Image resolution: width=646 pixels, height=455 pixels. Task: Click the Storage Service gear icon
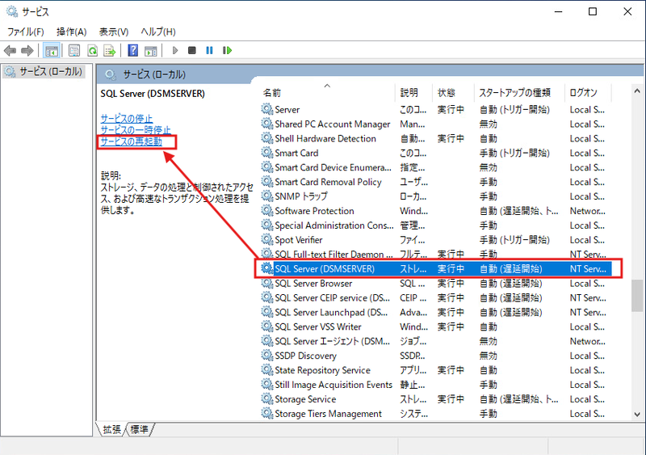point(267,398)
